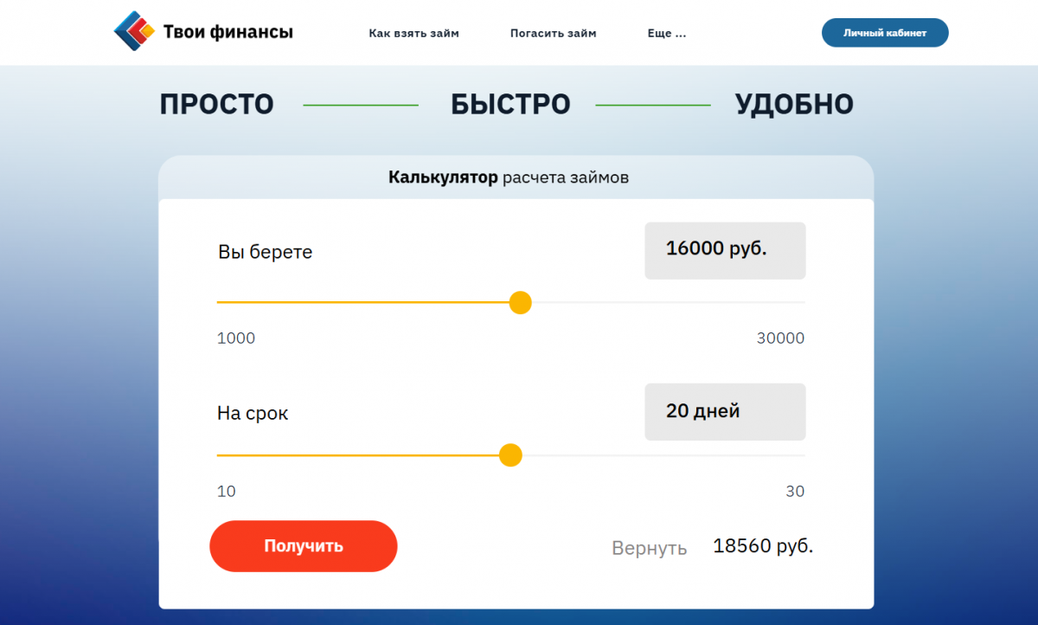This screenshot has width=1038, height=625.
Task: Click the Калькулятор расчета займов header
Action: coord(509,178)
